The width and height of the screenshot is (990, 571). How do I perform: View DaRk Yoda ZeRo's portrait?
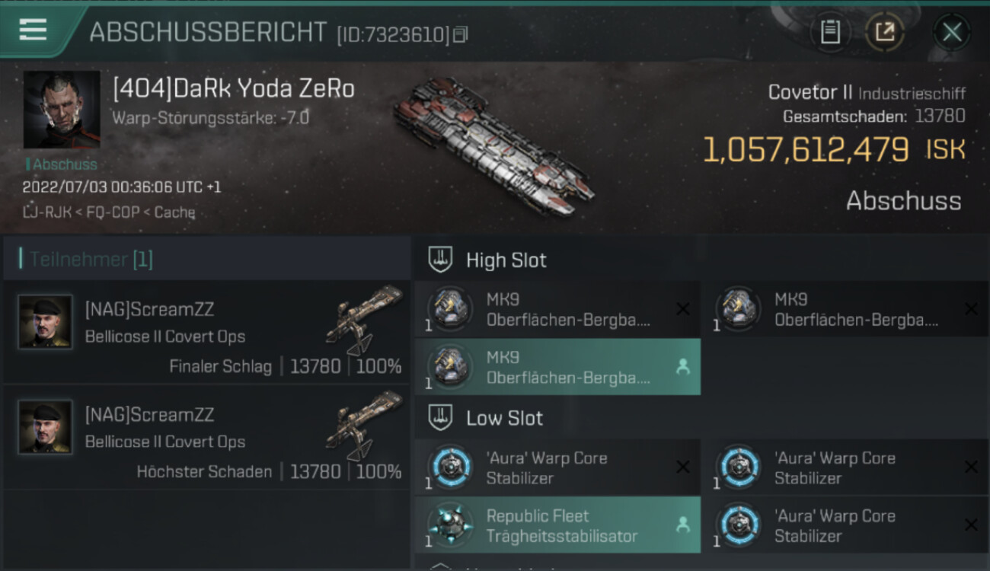(x=62, y=110)
